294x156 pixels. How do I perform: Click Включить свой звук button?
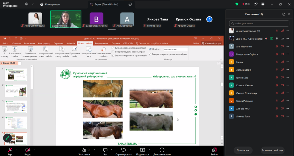pyautogui.click(x=272, y=150)
